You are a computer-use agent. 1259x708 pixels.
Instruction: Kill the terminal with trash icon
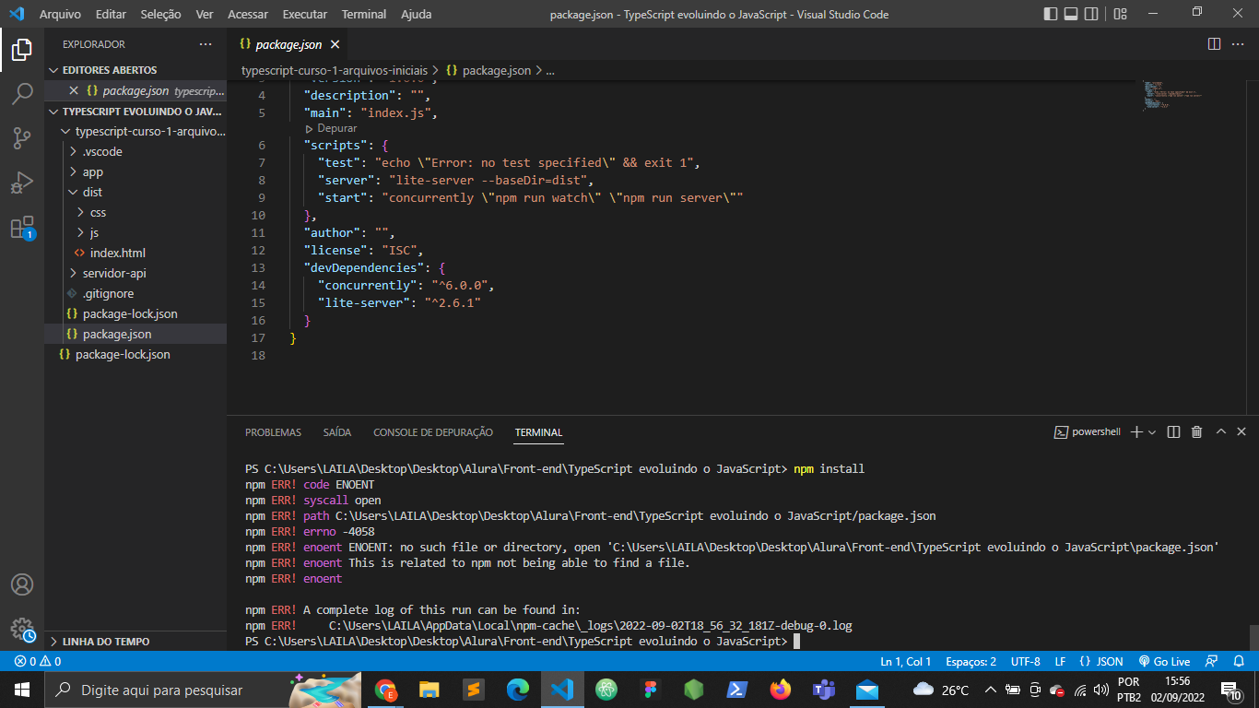tap(1196, 431)
